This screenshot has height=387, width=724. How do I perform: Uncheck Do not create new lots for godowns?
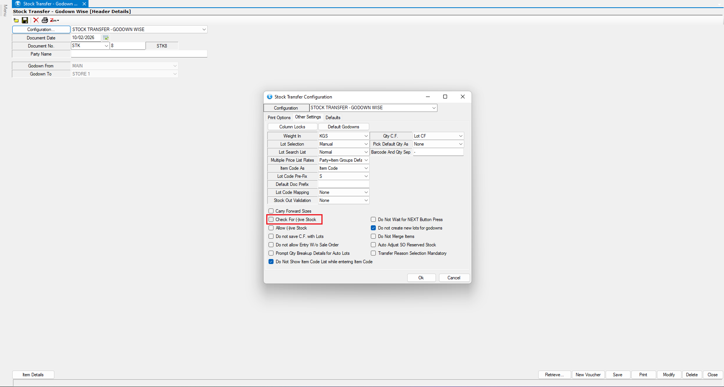373,228
